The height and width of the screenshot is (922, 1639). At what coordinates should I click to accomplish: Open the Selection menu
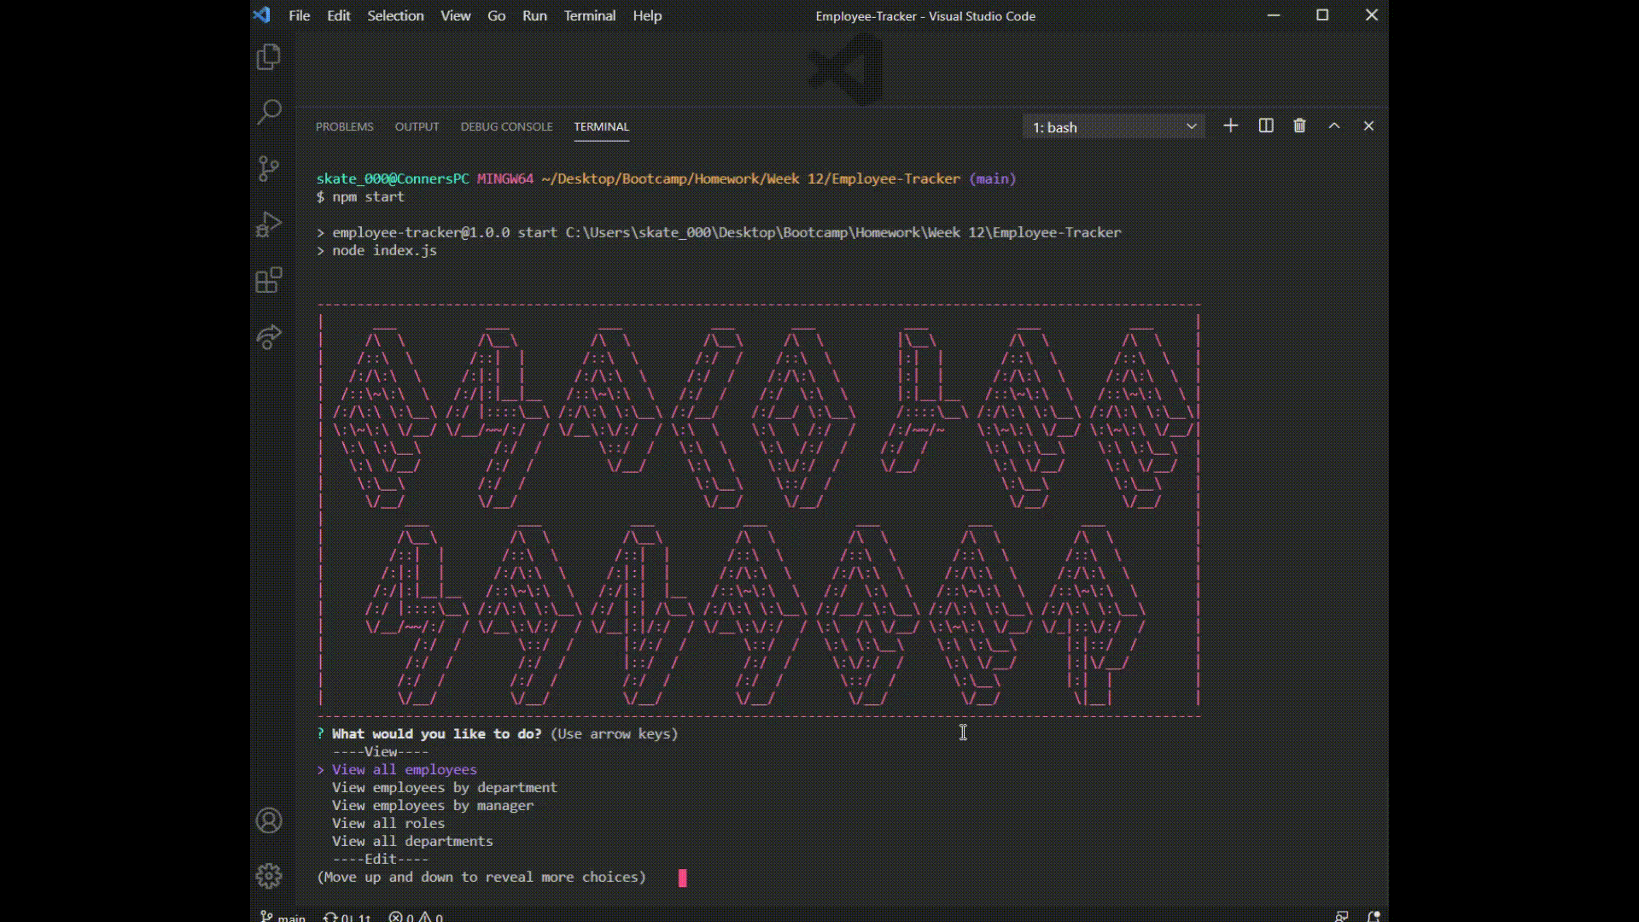click(395, 15)
